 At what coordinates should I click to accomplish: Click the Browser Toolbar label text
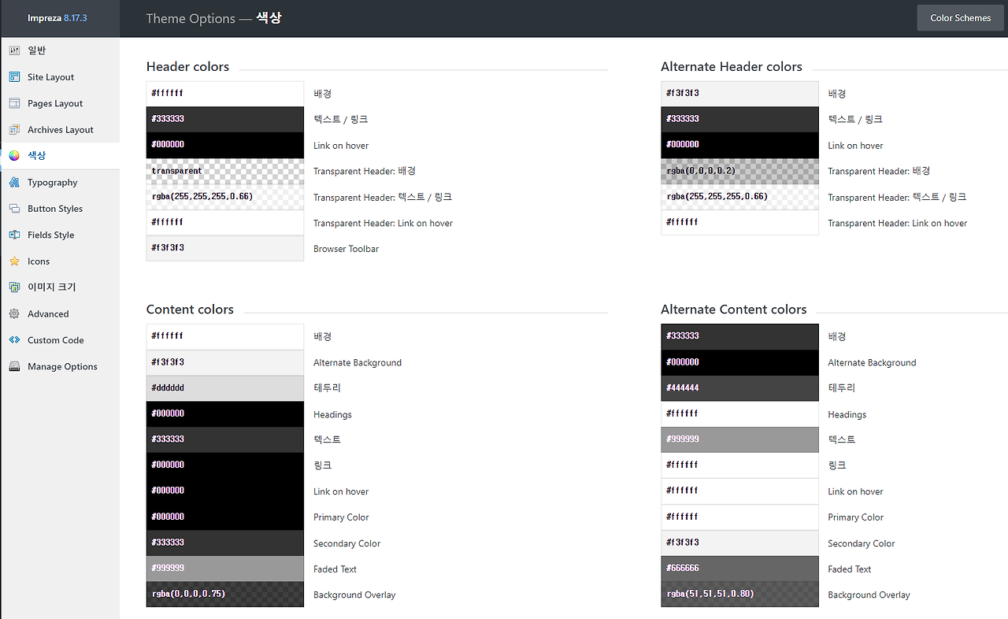(346, 249)
